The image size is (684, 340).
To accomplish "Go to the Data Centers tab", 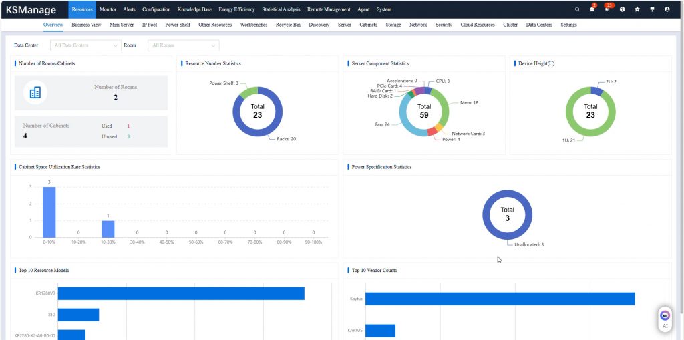I will click(x=539, y=25).
